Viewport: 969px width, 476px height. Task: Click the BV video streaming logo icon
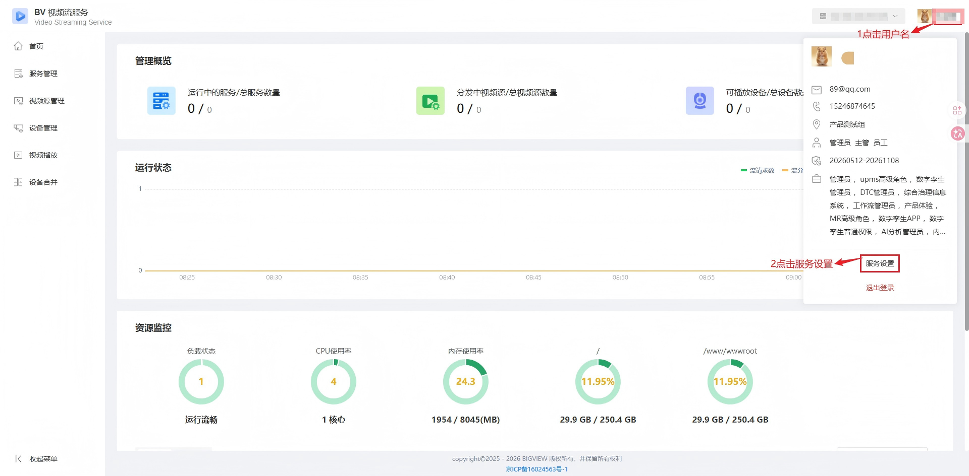(20, 16)
